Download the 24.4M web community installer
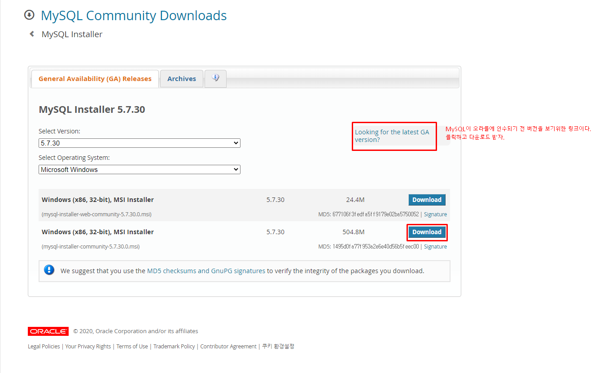This screenshot has height=373, width=599. 427,200
